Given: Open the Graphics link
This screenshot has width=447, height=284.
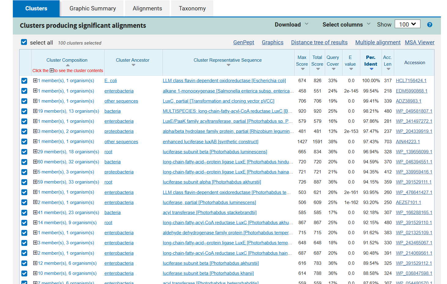Looking at the screenshot, I should [273, 42].
